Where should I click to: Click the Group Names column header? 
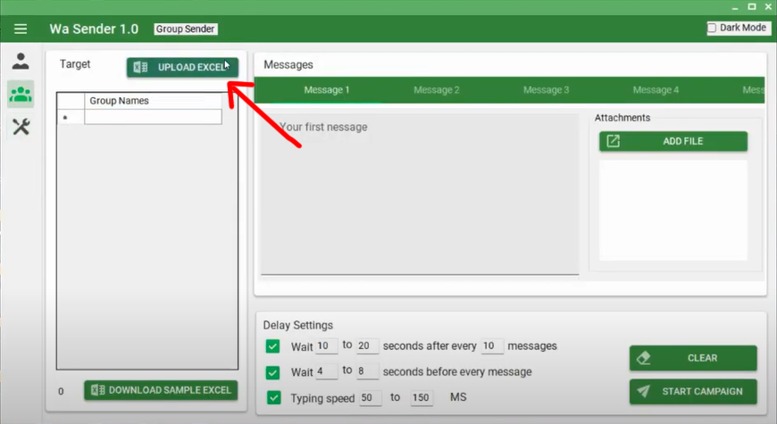click(x=153, y=101)
